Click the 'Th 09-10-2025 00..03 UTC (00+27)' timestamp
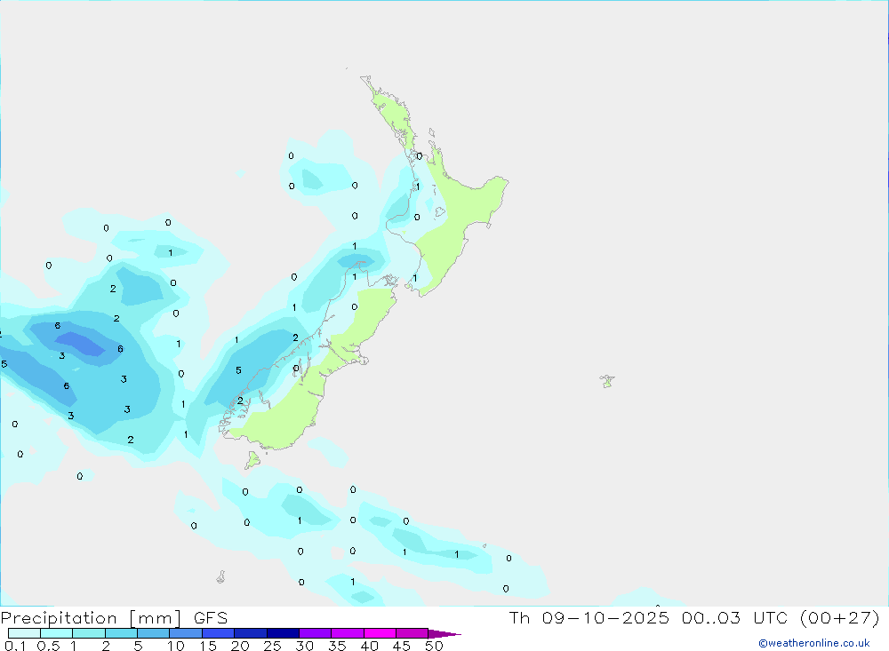Screen dimensions: 889x651 (x=694, y=617)
